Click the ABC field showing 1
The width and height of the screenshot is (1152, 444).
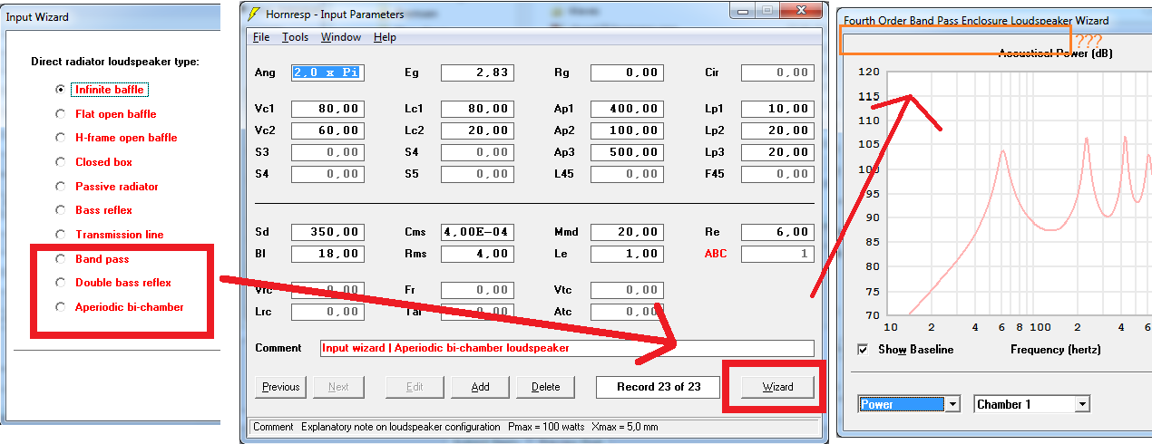coord(777,254)
